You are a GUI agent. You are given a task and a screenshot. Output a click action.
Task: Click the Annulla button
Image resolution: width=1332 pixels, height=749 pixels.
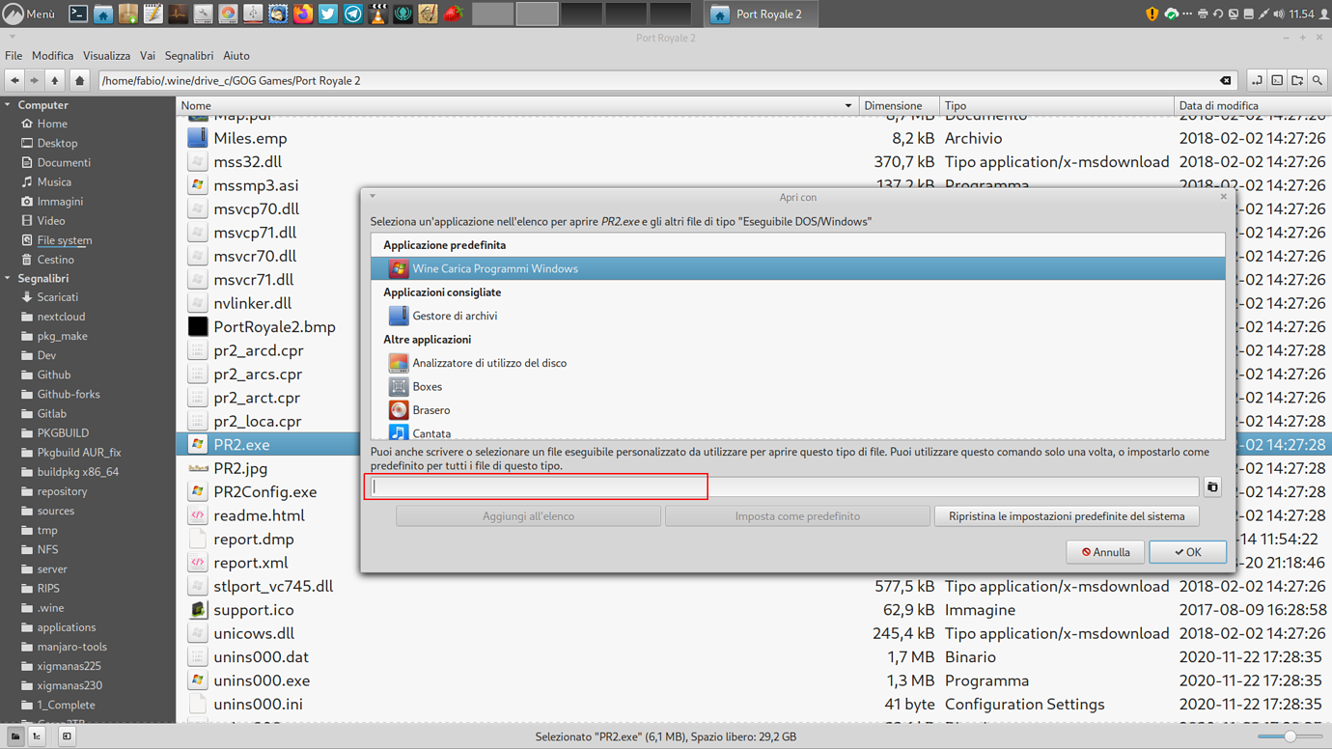pyautogui.click(x=1105, y=552)
